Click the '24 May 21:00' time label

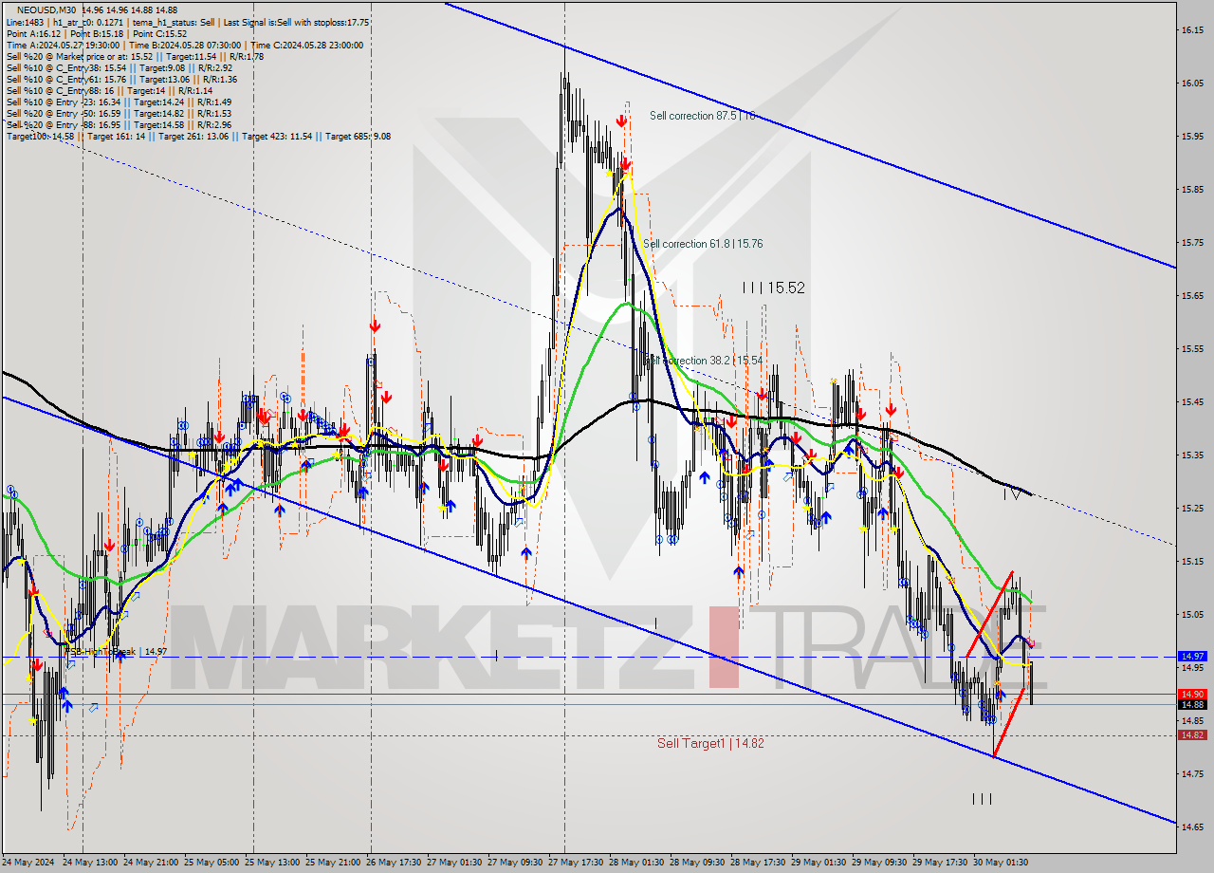point(152,863)
